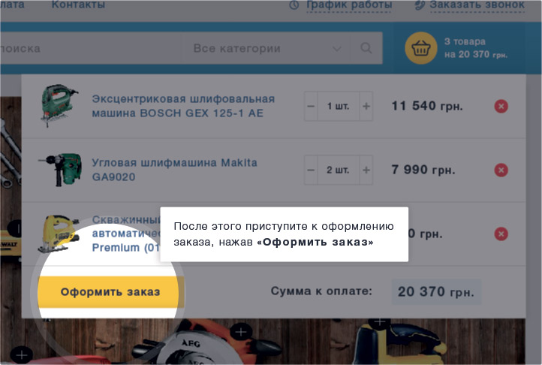Increase quantity of BOSCH GEX 125-1 AE

pos(366,106)
